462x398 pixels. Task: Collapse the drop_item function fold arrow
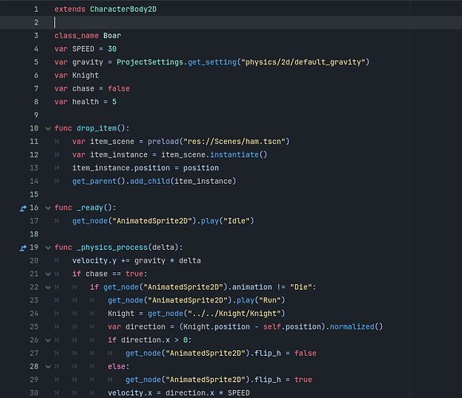pyautogui.click(x=48, y=129)
